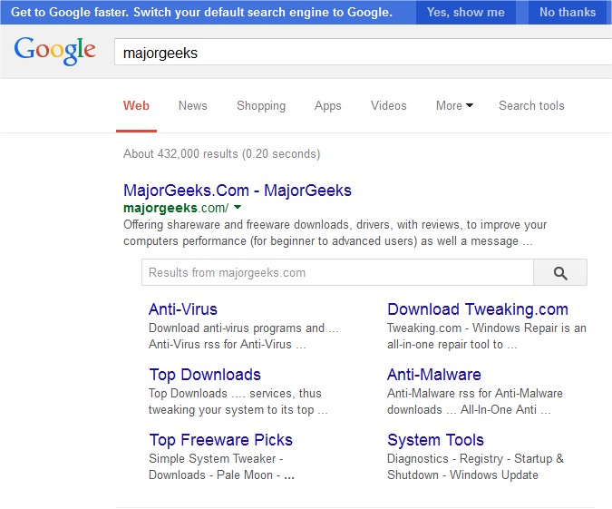Open the More dropdown menu

coord(454,105)
